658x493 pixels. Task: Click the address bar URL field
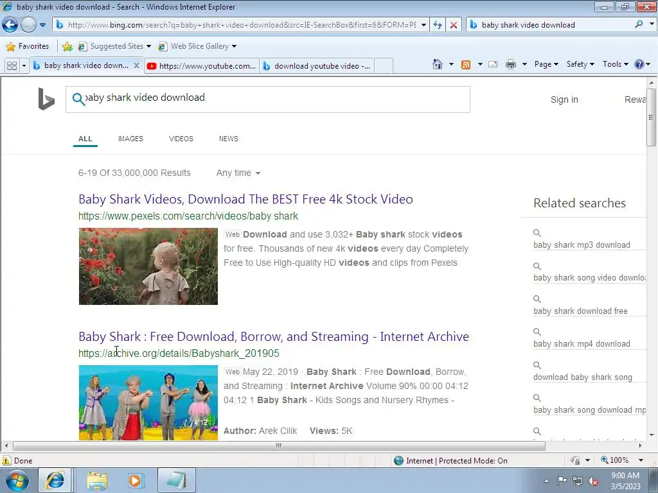click(242, 25)
